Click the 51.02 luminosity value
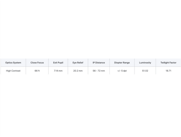This screenshot has height=137, width=181. pyautogui.click(x=145, y=71)
